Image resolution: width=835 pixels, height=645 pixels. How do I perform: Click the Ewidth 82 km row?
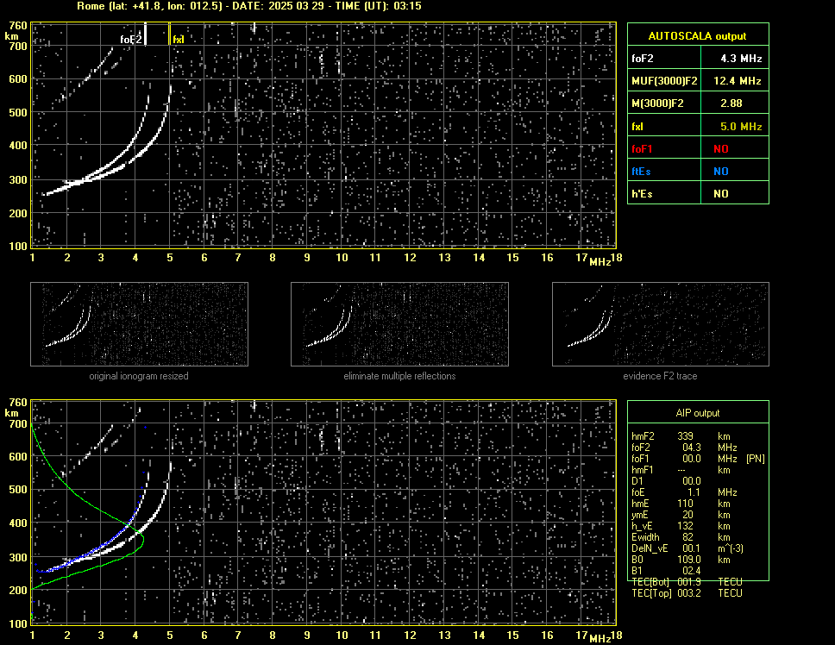pos(681,537)
